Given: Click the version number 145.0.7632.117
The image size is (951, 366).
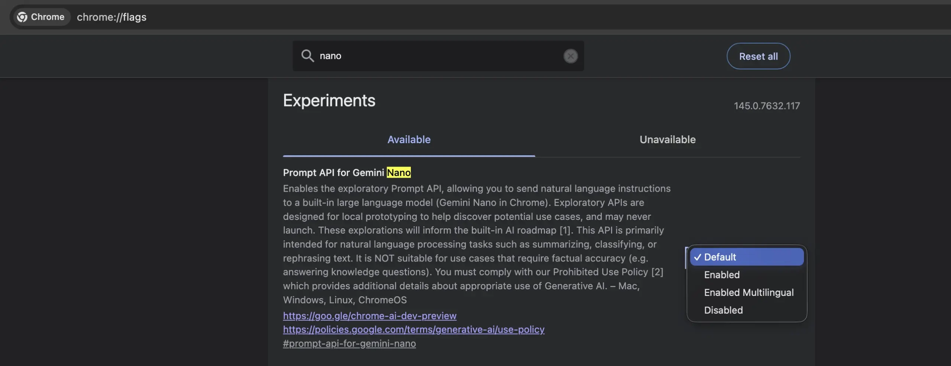Looking at the screenshot, I should tap(766, 106).
